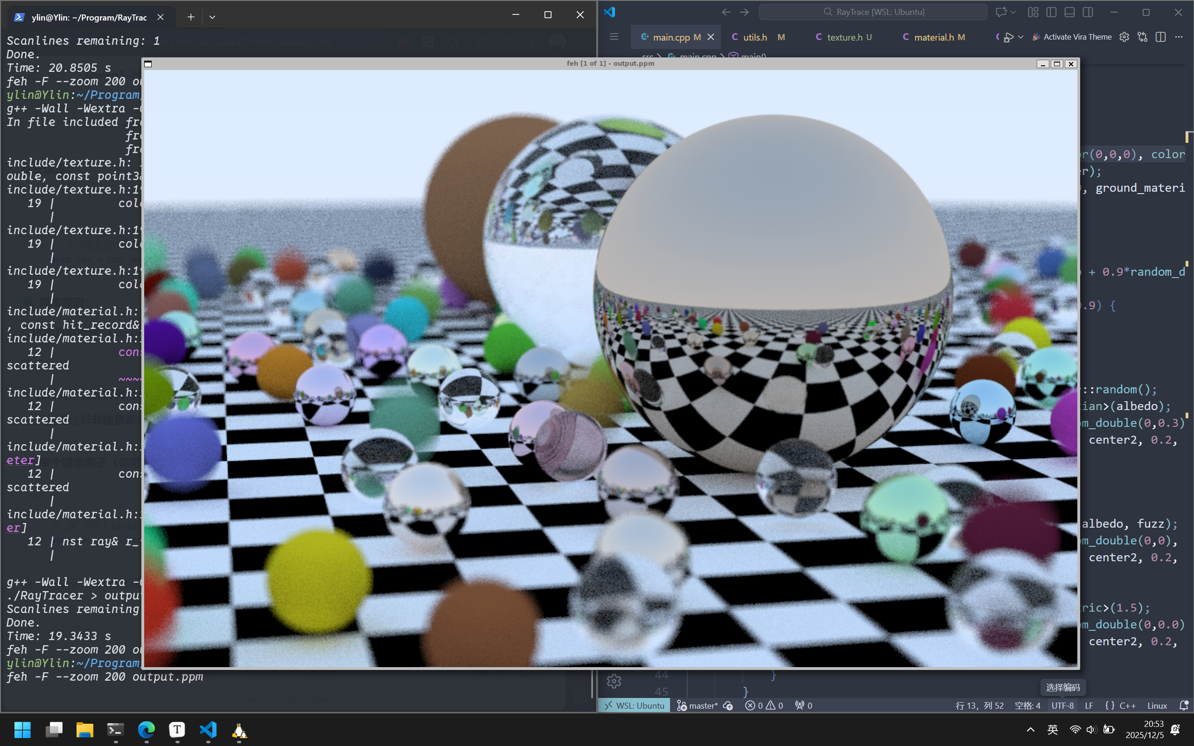The height and width of the screenshot is (746, 1194).
Task: Open Microsoft Edge from the taskbar
Action: (146, 730)
